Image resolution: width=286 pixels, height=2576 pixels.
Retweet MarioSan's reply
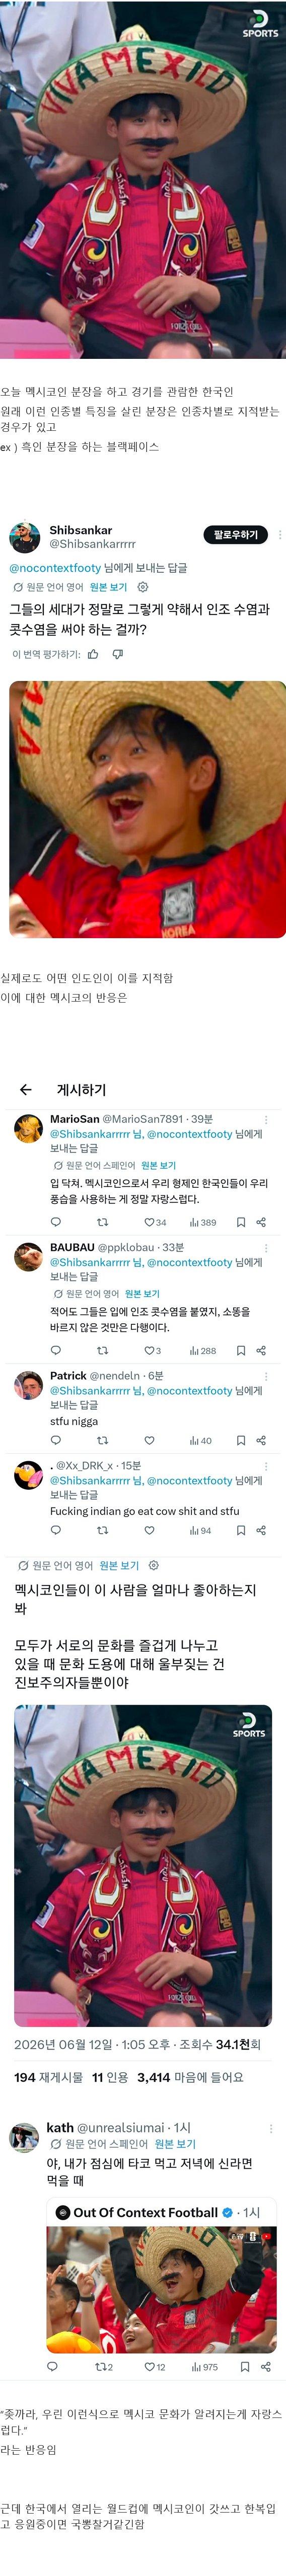click(102, 1222)
